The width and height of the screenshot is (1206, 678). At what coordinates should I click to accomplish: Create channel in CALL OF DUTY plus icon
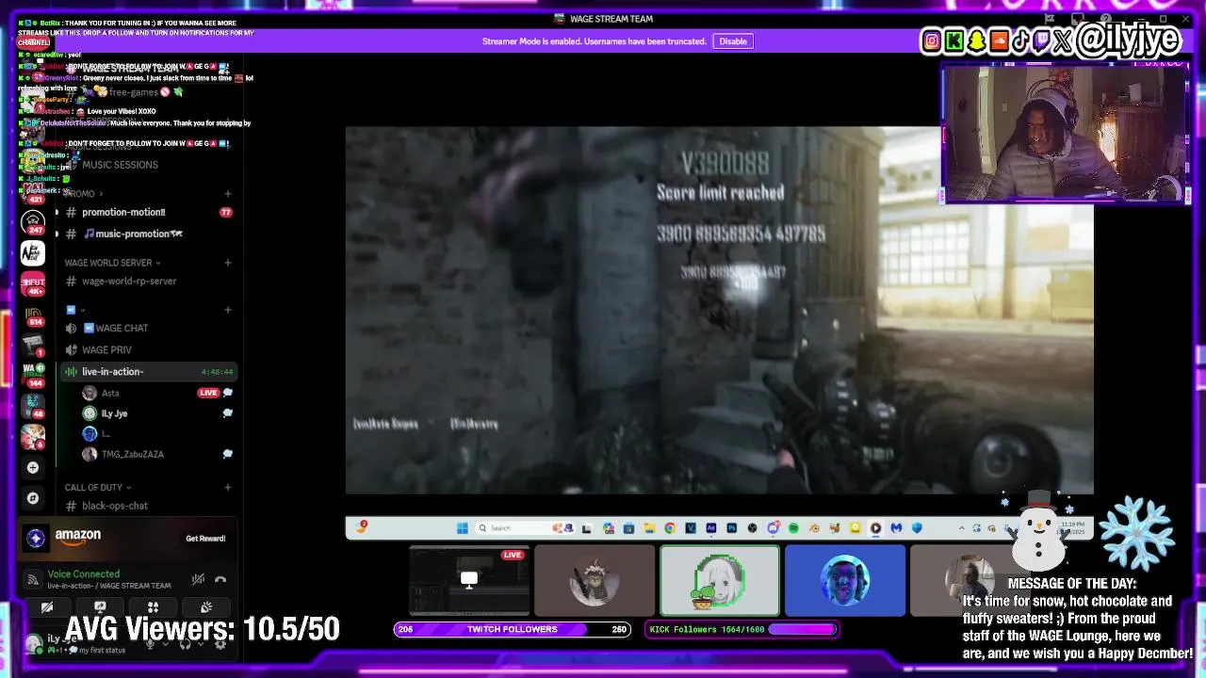227,487
